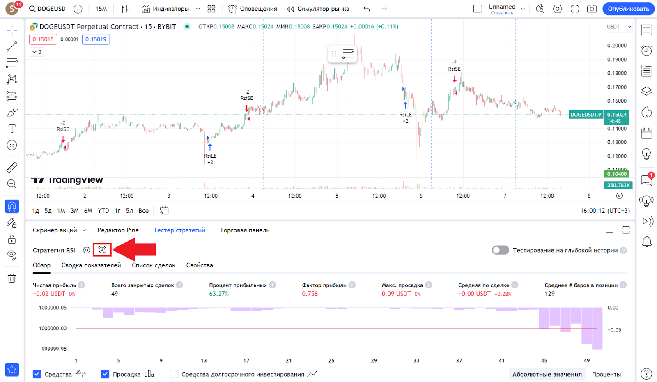Open the alerts clock panel

coord(647,50)
